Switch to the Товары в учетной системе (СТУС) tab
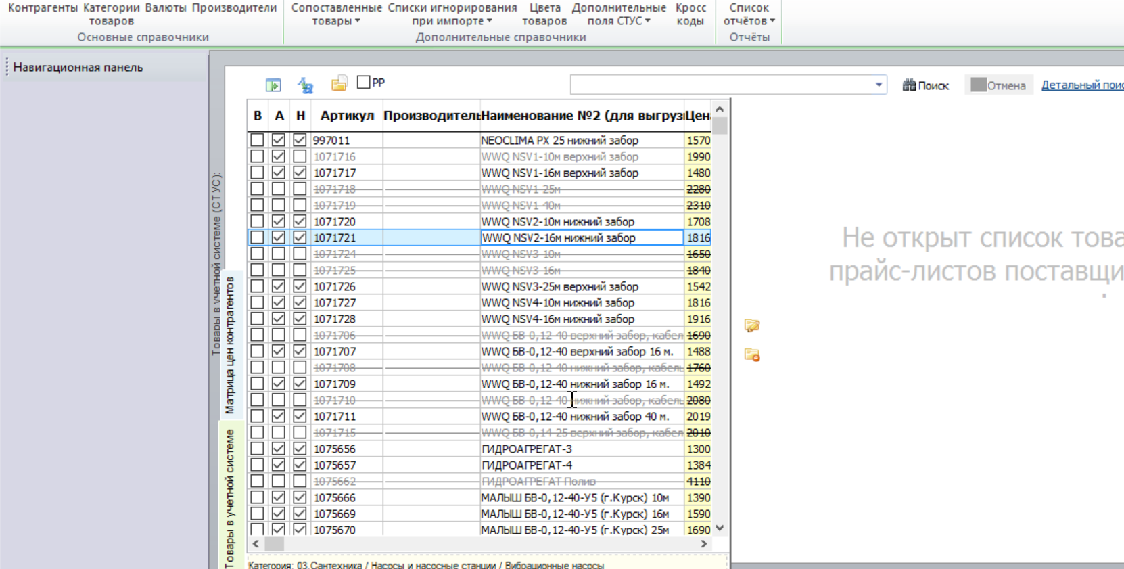The height and width of the screenshot is (569, 1124). tap(216, 264)
